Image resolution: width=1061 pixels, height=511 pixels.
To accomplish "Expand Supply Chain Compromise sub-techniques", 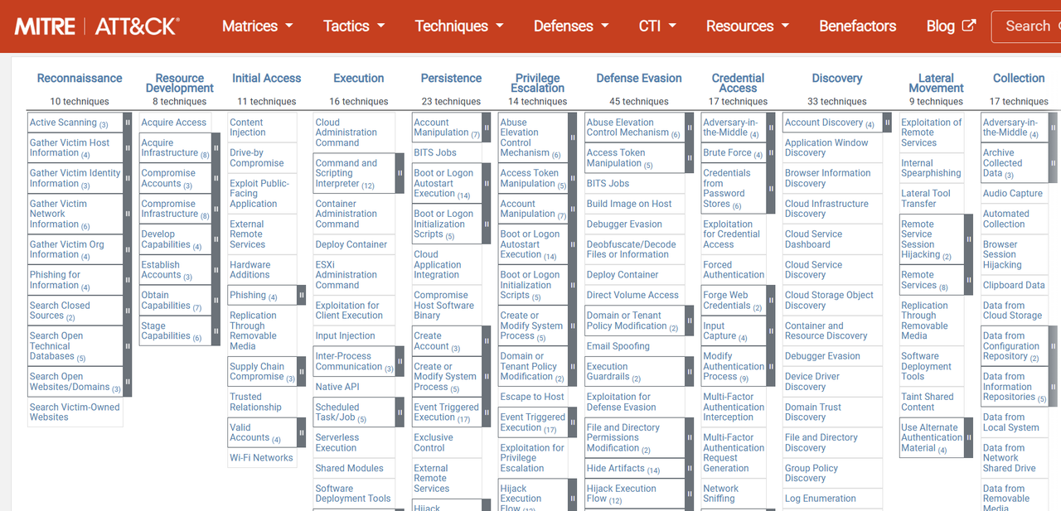I will (x=302, y=371).
